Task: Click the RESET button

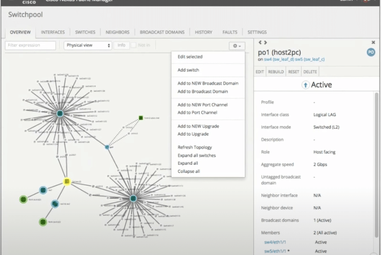Action: tap(293, 72)
